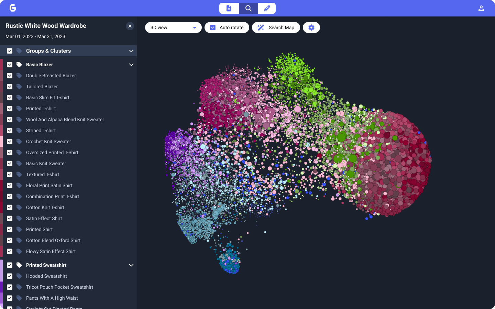Open the 3D view dropdown
The width and height of the screenshot is (495, 309).
tap(173, 27)
